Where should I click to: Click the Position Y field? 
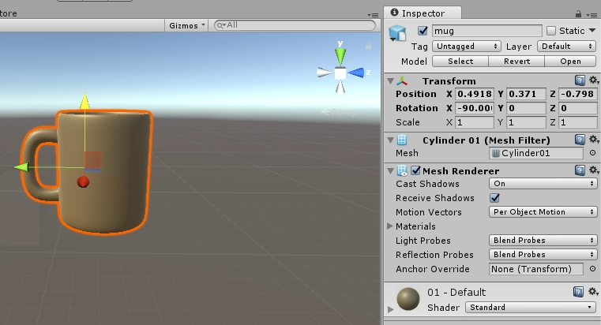pyautogui.click(x=526, y=94)
